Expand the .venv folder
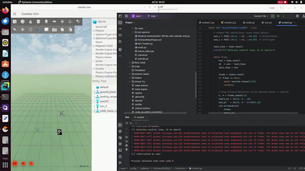Viewport: 305px width, 171px height. (133, 29)
